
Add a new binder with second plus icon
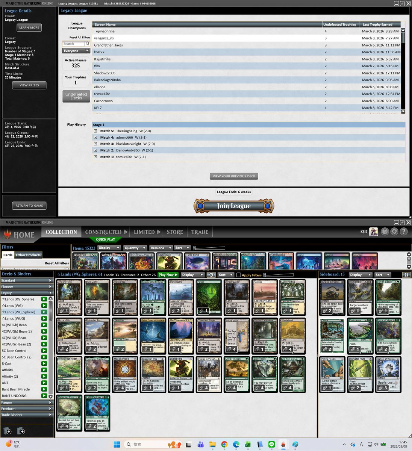pos(21,431)
